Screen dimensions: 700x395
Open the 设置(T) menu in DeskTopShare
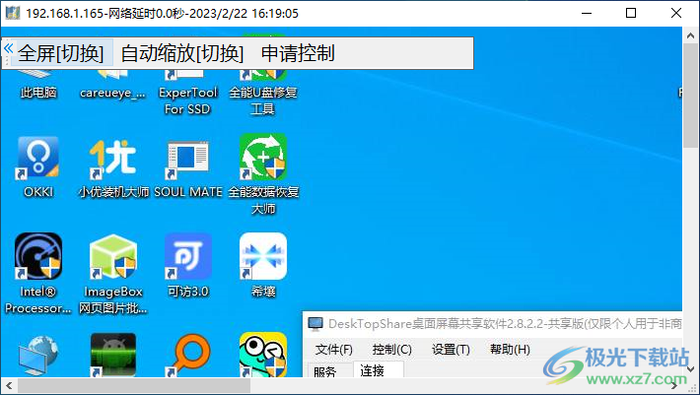coord(451,350)
